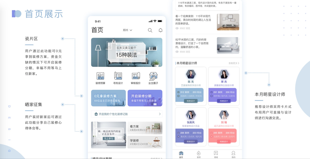Expand the 郑州 city dropdown
The width and height of the screenshot is (310, 159).
[127, 30]
